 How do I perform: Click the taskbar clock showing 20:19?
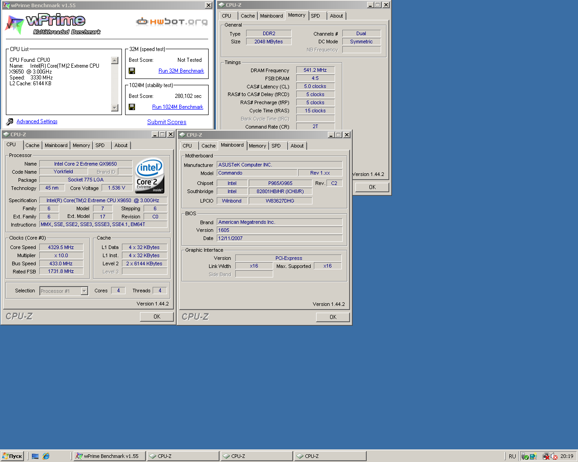click(567, 456)
